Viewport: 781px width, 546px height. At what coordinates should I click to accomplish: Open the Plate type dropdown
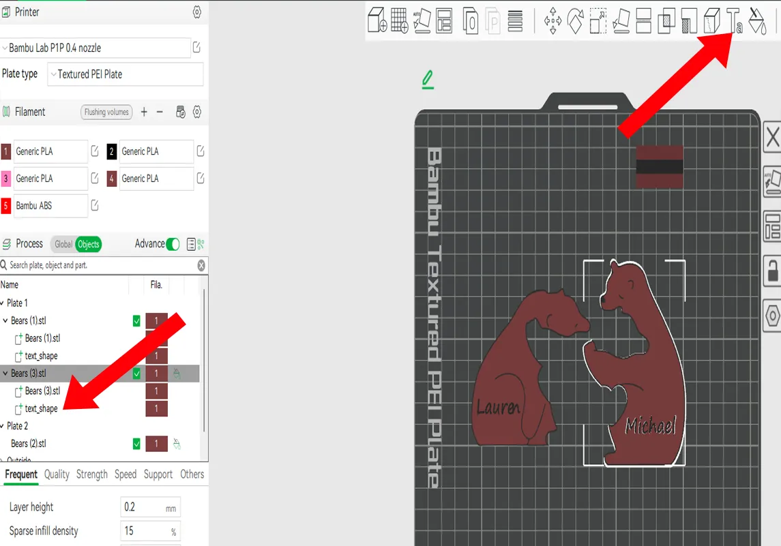(126, 74)
